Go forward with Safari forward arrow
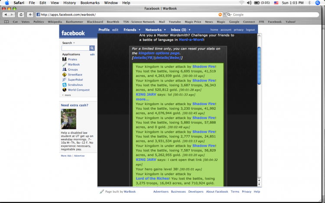This screenshot has width=325, height=203. pos(12,14)
